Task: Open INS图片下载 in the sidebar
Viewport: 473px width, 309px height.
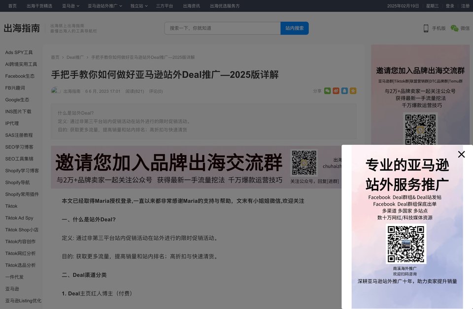Action: 18,111
